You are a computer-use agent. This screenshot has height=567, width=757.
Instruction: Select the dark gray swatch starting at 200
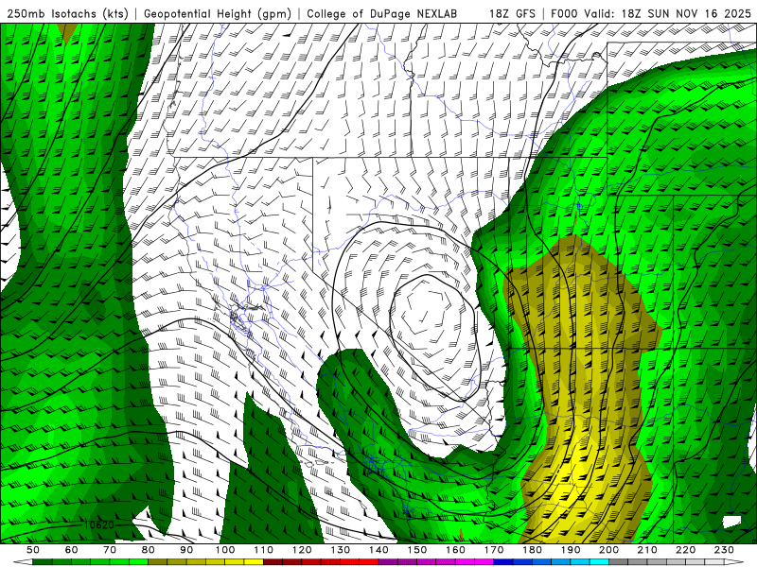click(619, 561)
